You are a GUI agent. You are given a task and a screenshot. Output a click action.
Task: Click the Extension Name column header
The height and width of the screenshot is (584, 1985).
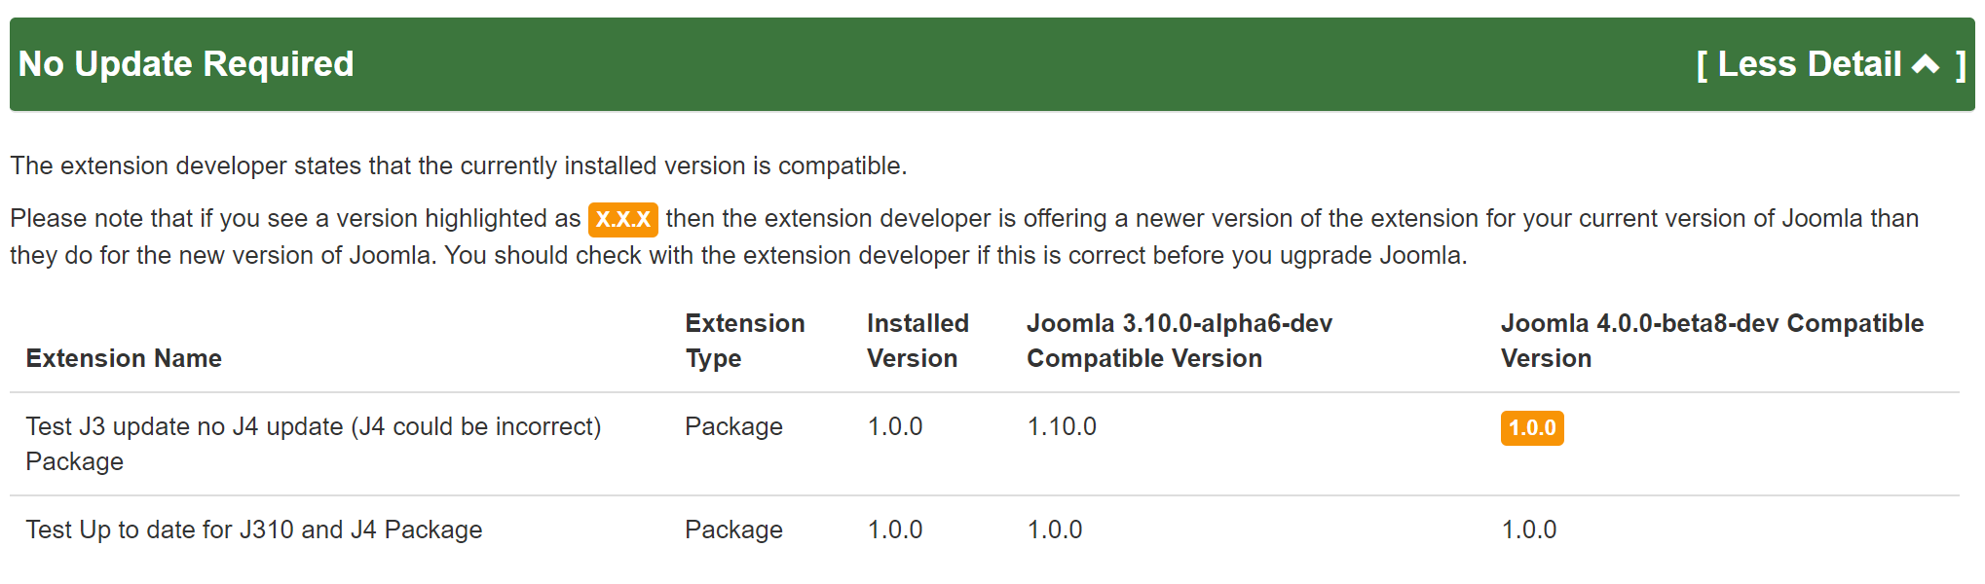click(124, 358)
